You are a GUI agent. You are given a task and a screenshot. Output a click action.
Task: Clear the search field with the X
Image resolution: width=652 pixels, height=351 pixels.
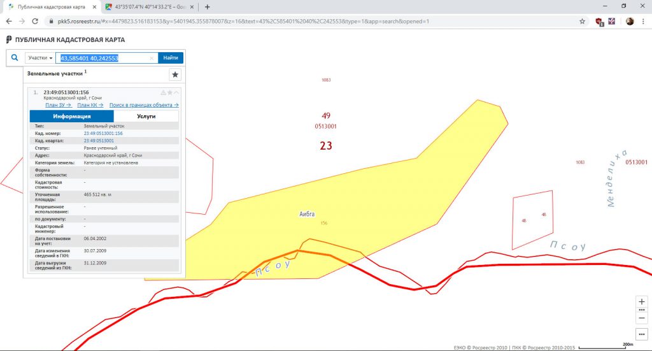pos(152,58)
